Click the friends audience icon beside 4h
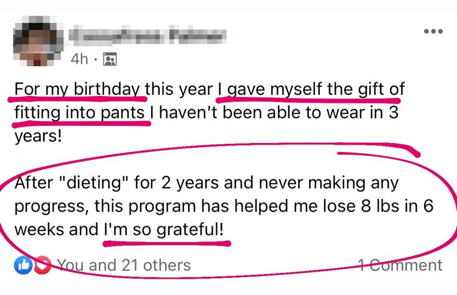The width and height of the screenshot is (457, 295). point(110,59)
